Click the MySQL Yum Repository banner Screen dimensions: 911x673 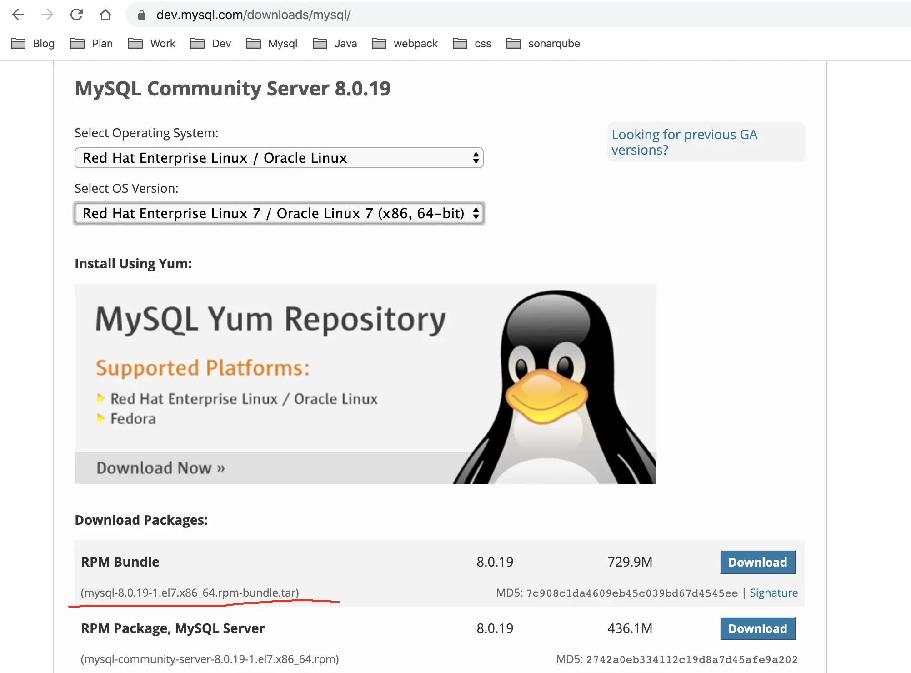coord(365,383)
